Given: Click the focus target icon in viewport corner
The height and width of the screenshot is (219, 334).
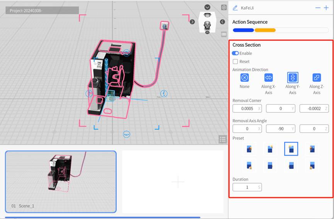Looking at the screenshot, I should point(224,7).
